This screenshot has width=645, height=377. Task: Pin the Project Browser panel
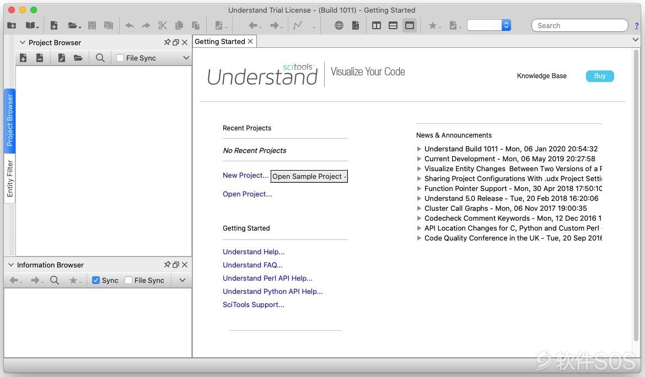click(167, 42)
